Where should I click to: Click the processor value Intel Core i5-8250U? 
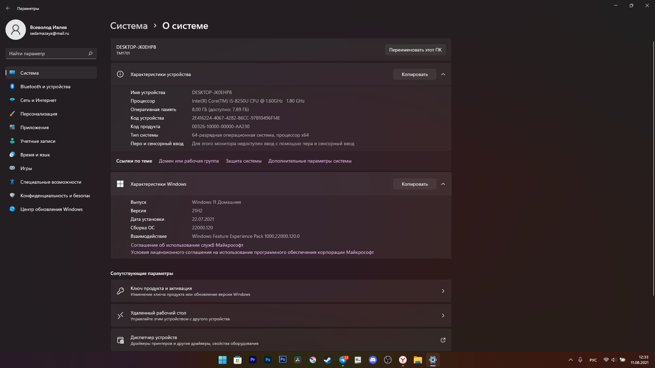pyautogui.click(x=248, y=101)
